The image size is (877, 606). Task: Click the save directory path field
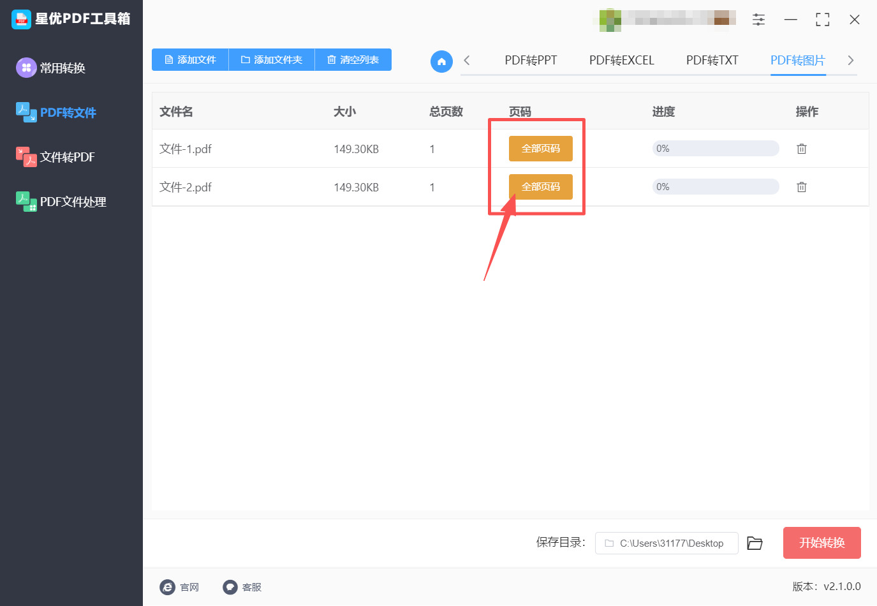[x=667, y=543]
